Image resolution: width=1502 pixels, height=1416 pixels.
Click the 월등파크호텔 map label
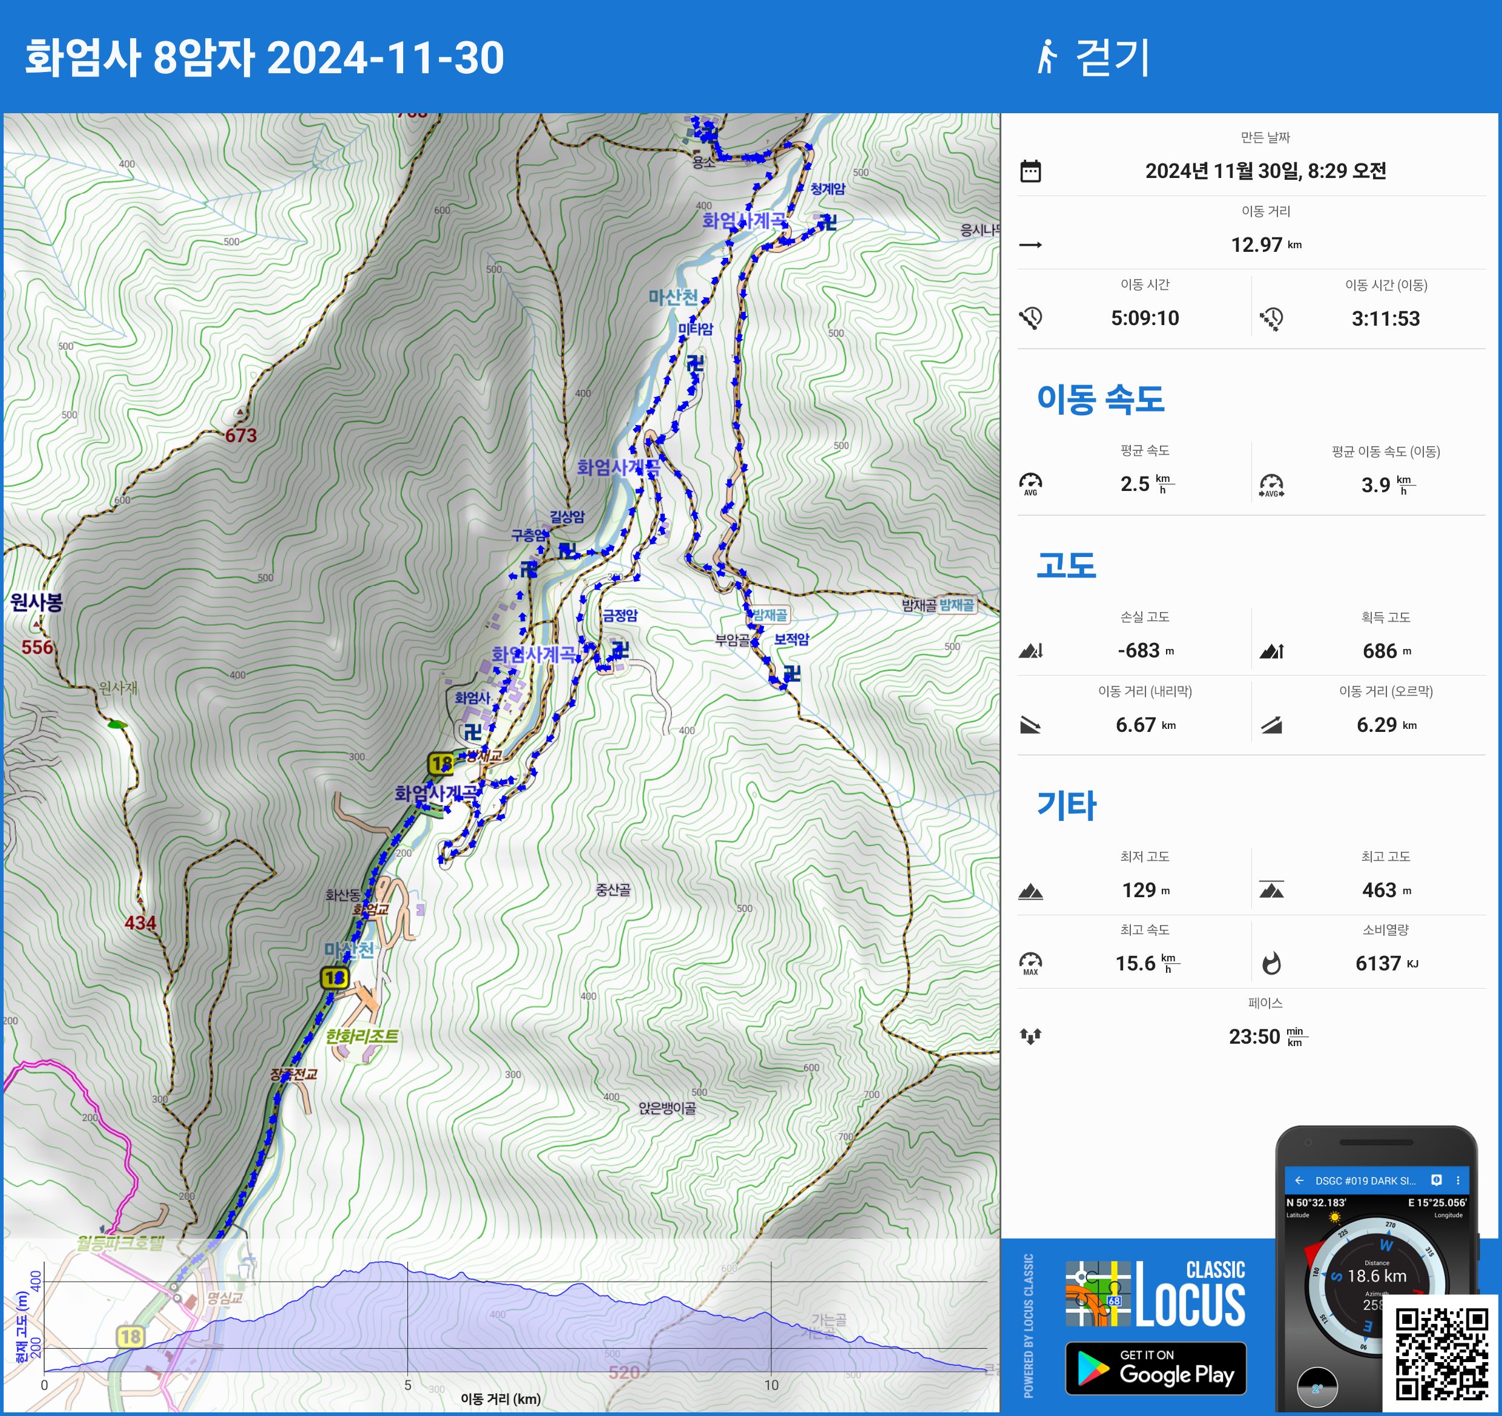pyautogui.click(x=120, y=1243)
